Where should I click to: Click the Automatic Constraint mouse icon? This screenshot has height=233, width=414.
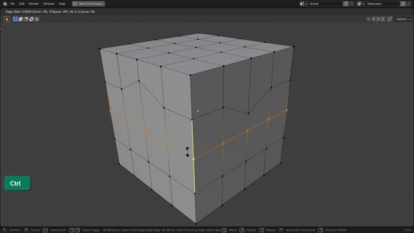[x=281, y=230]
